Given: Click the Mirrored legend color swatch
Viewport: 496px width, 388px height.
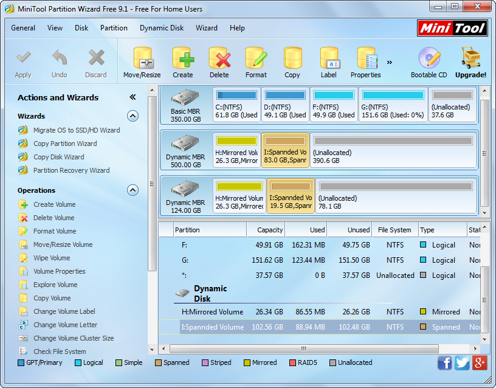Looking at the screenshot, I should pos(247,362).
